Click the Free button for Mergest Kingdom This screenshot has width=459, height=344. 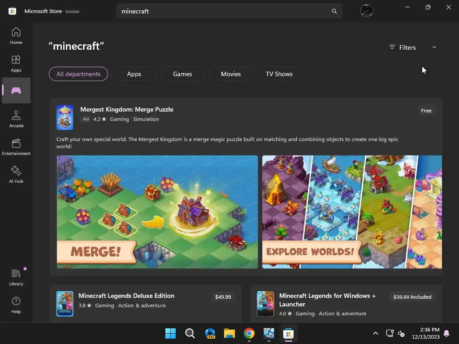[426, 111]
